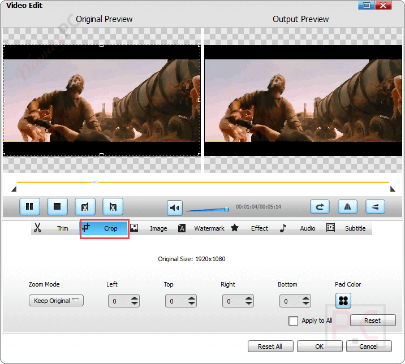This screenshot has height=364, width=405.
Task: Click the timeline start marker triangle
Action: click(14, 189)
